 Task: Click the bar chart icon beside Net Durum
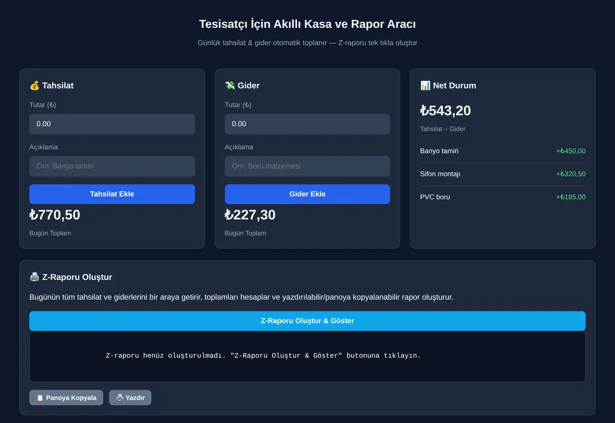425,86
